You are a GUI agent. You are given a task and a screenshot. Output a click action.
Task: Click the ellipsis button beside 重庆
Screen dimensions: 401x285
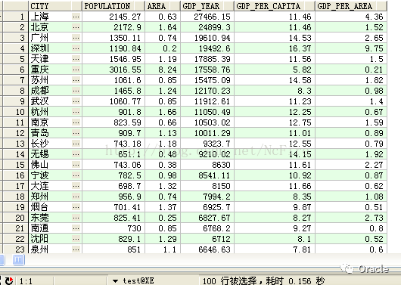click(x=76, y=70)
